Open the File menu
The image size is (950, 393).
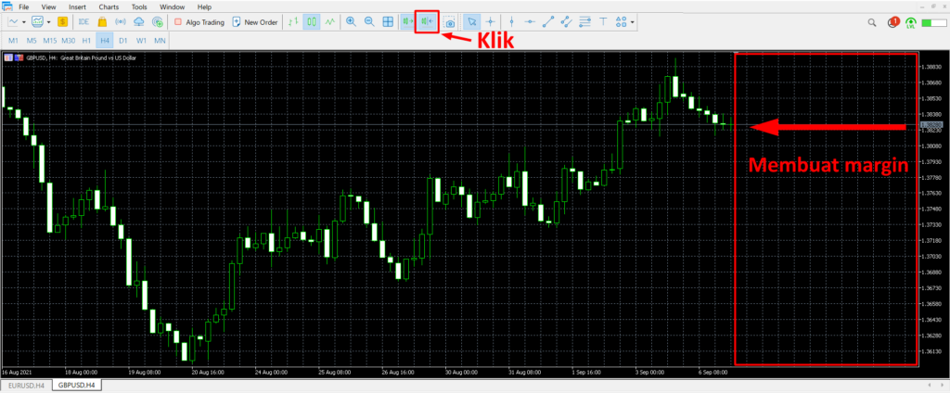click(x=23, y=7)
